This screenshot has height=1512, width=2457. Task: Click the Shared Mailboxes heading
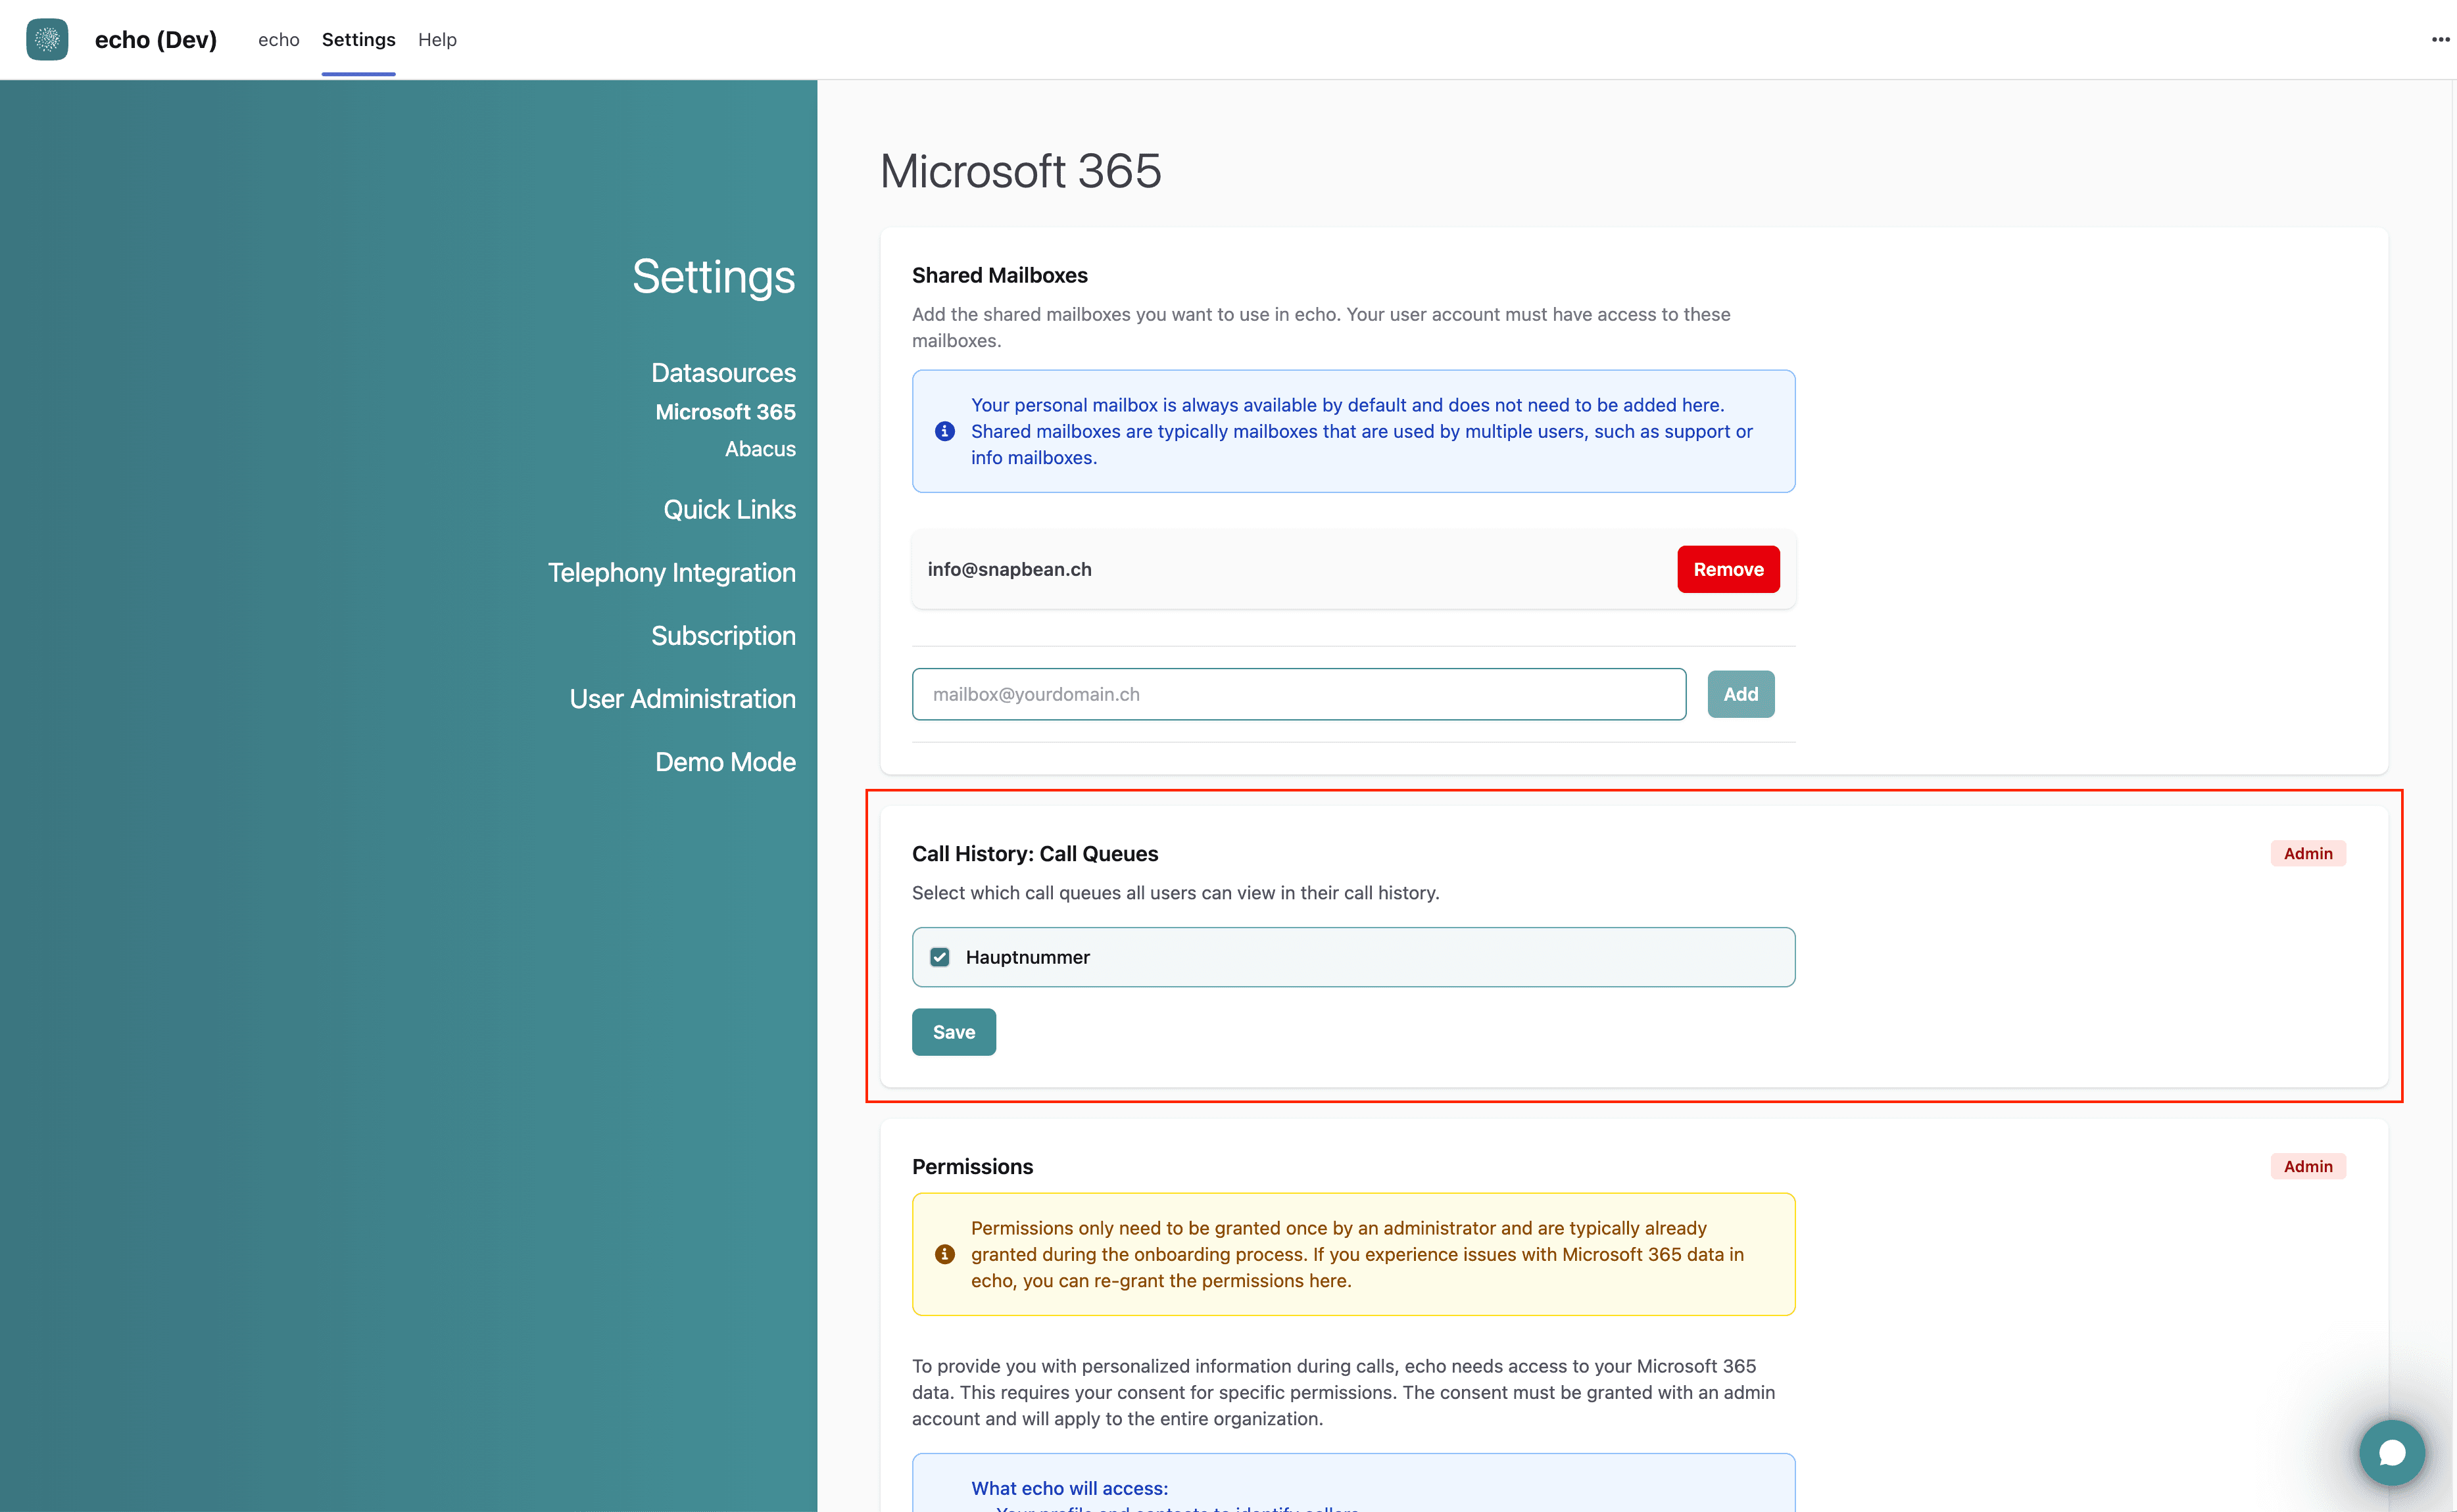click(x=1000, y=275)
